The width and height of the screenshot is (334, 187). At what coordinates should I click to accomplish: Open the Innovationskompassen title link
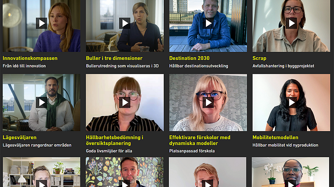[30, 58]
